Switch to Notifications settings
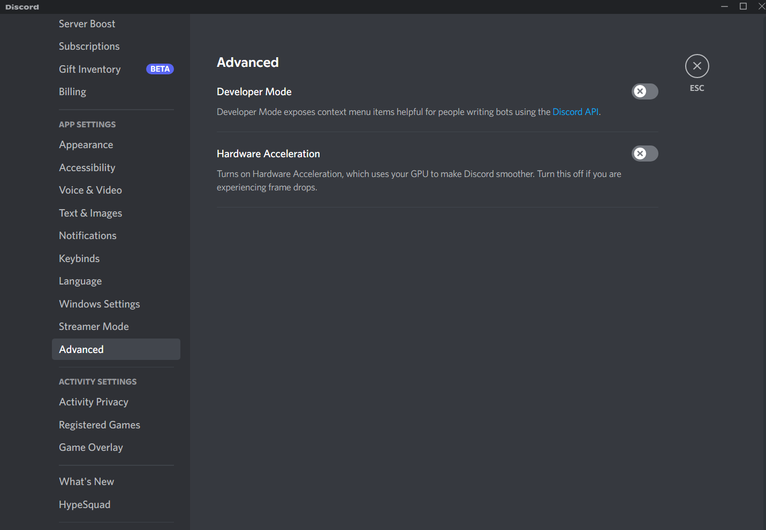Screen dimensions: 766x530 (x=88, y=236)
